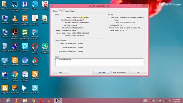Select the Apowersoft Free Screen Recorder desktop icon

click(35, 34)
